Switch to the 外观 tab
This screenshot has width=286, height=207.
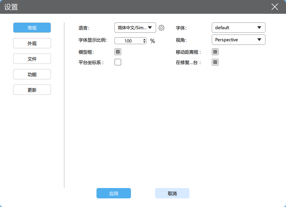(32, 43)
